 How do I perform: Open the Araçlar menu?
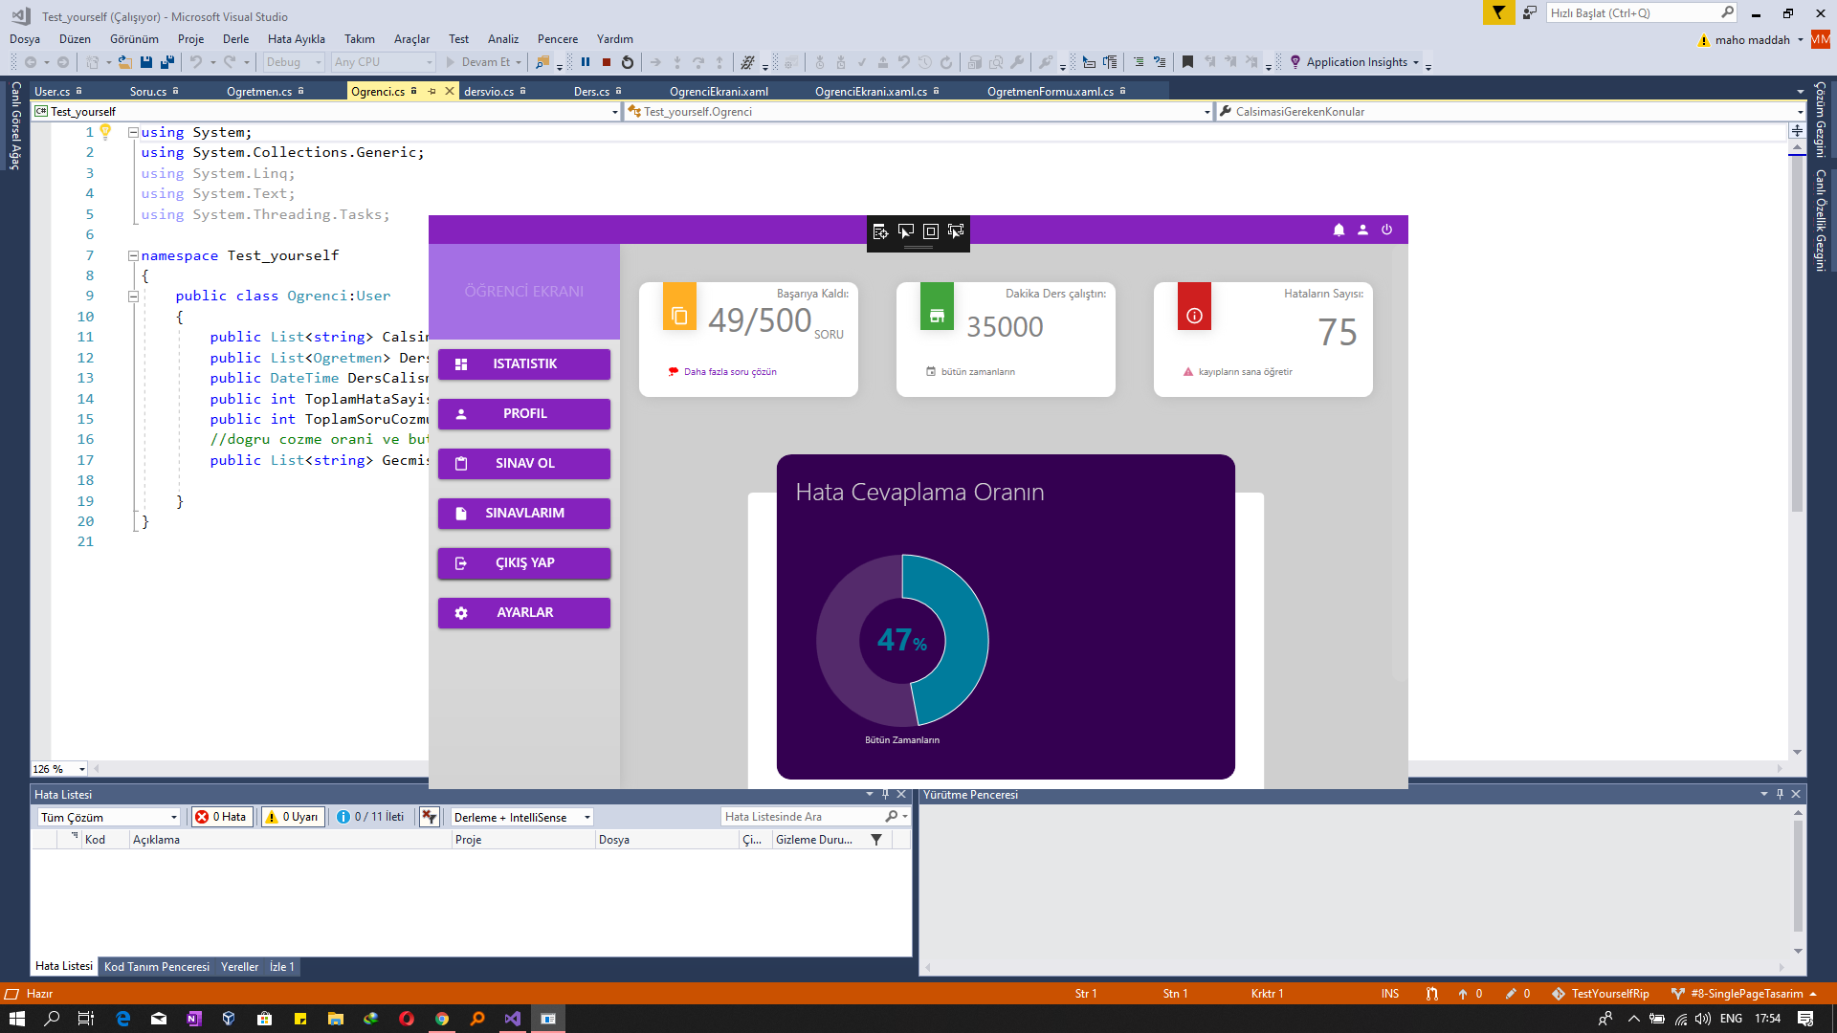point(411,39)
